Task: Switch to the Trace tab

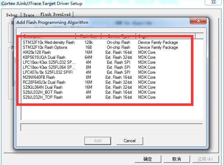Action: click(29, 15)
